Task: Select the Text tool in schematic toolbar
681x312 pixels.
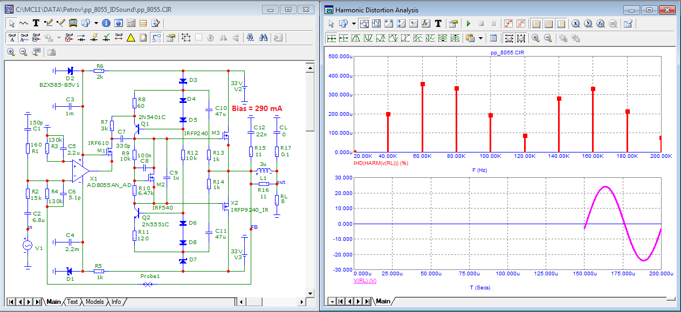Action: [x=36, y=23]
